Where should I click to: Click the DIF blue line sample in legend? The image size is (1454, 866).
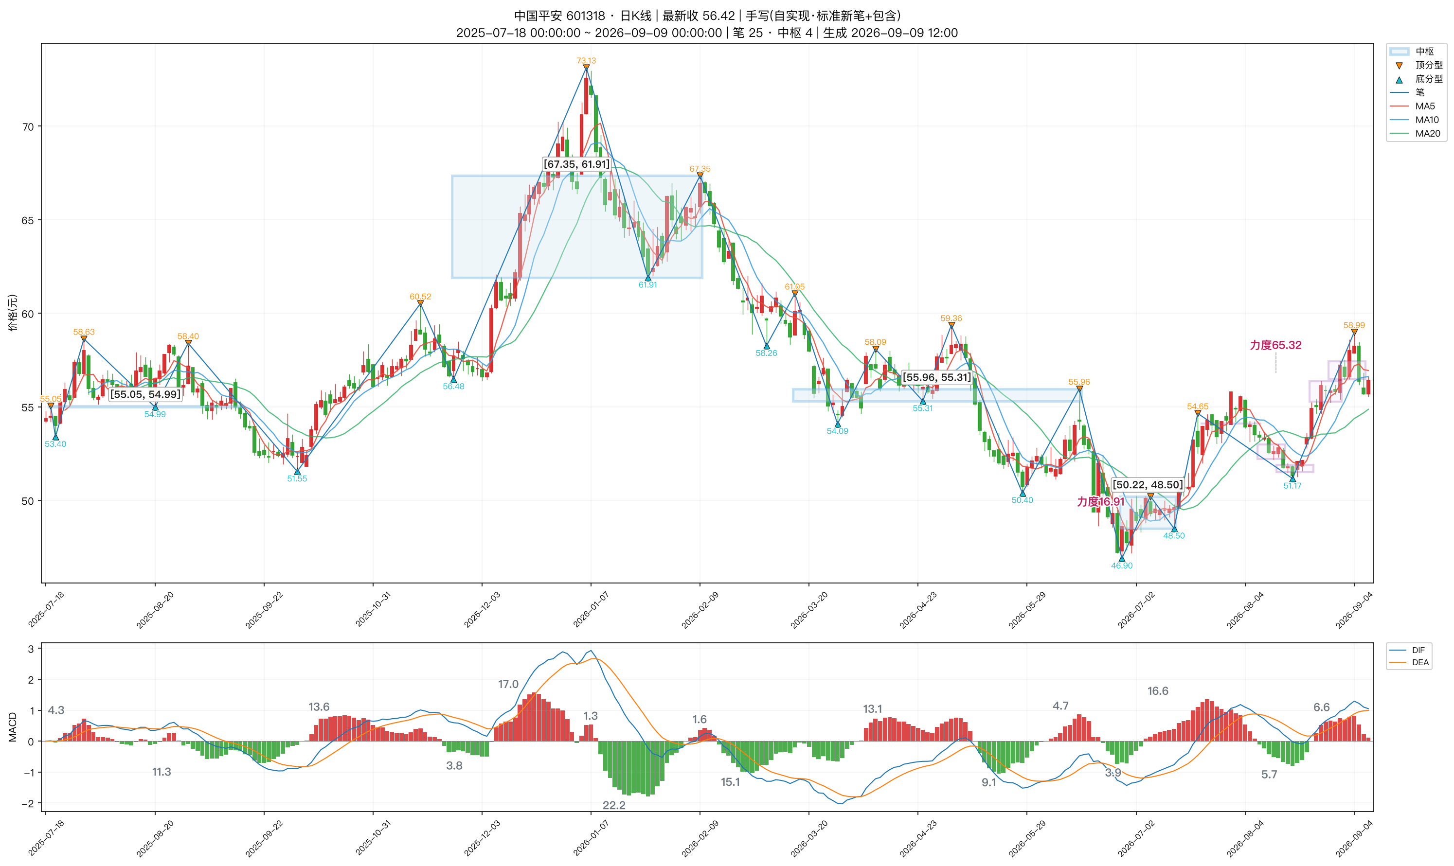pyautogui.click(x=1398, y=650)
